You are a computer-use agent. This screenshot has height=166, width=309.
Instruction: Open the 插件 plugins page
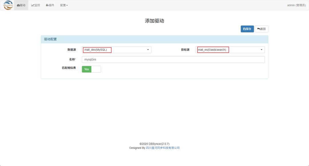[x=50, y=5]
